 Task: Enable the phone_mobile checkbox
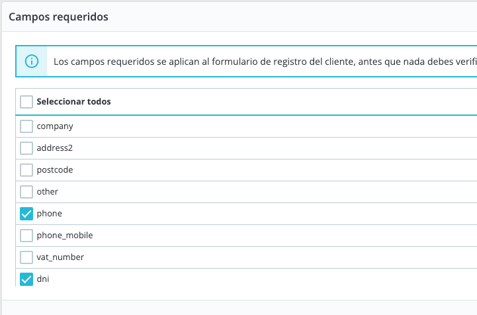coord(26,236)
